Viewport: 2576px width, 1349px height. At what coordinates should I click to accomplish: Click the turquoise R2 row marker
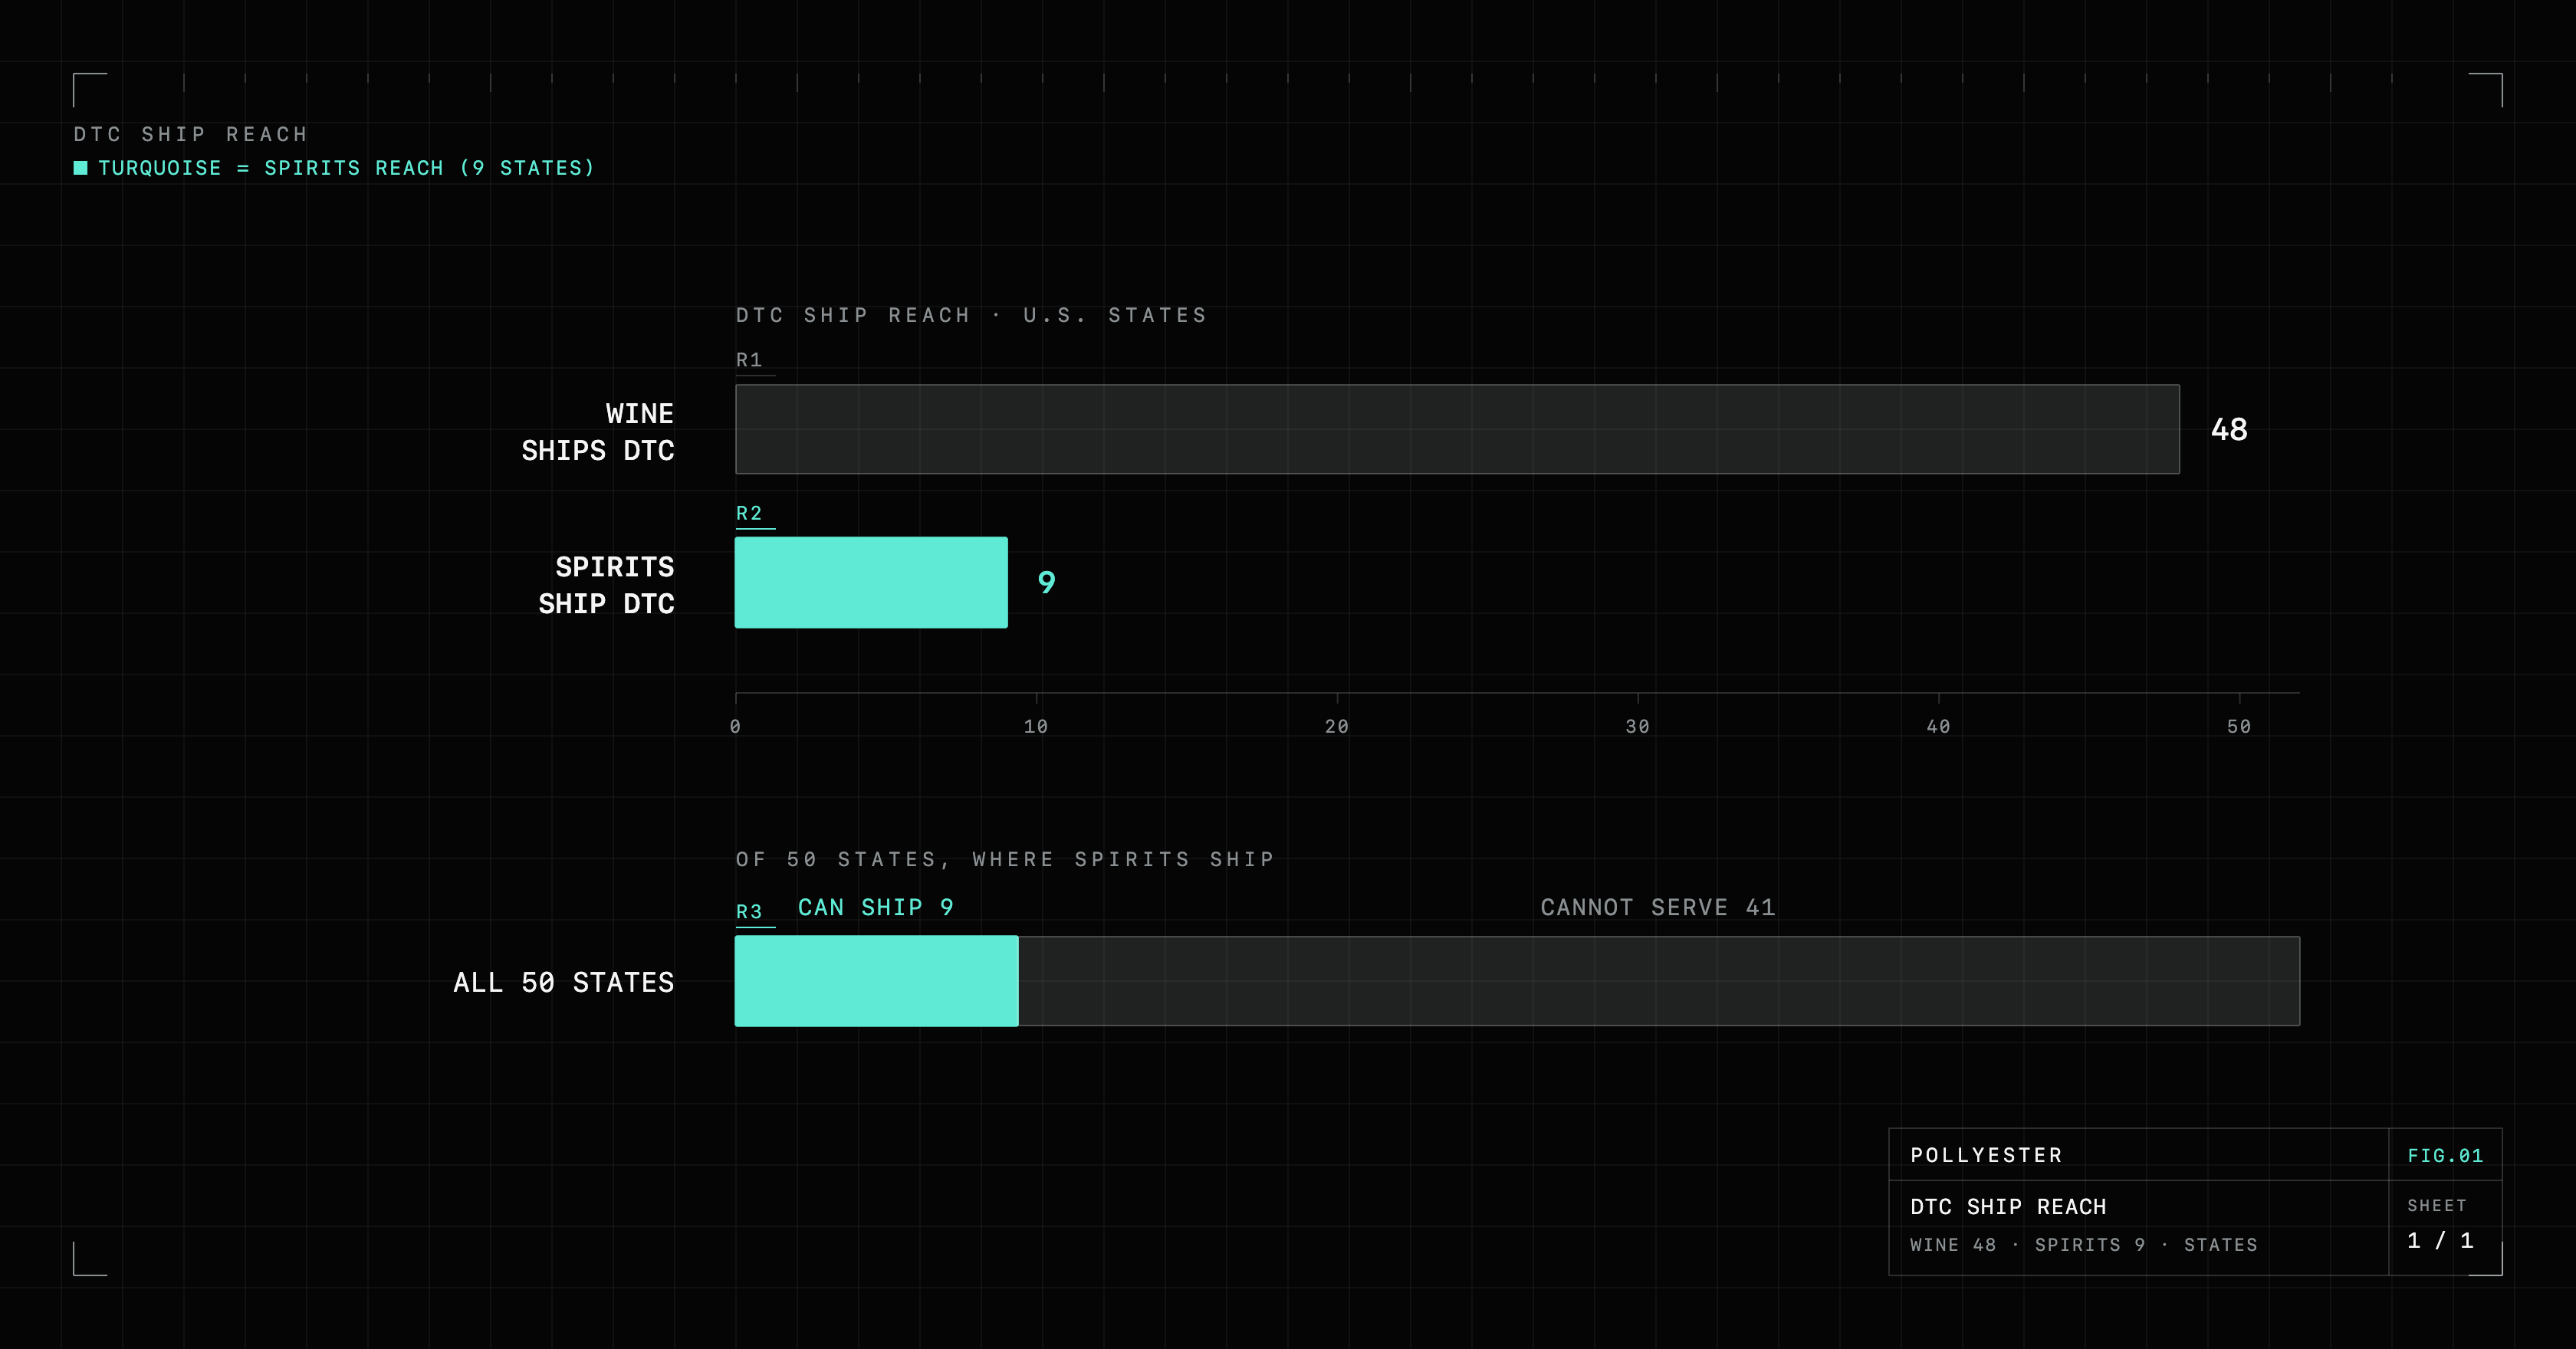pos(749,513)
